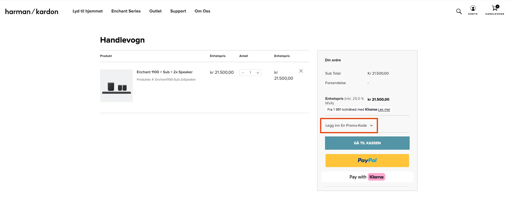The height and width of the screenshot is (198, 513).
Task: Decrease quantity with minus button
Action: [243, 73]
